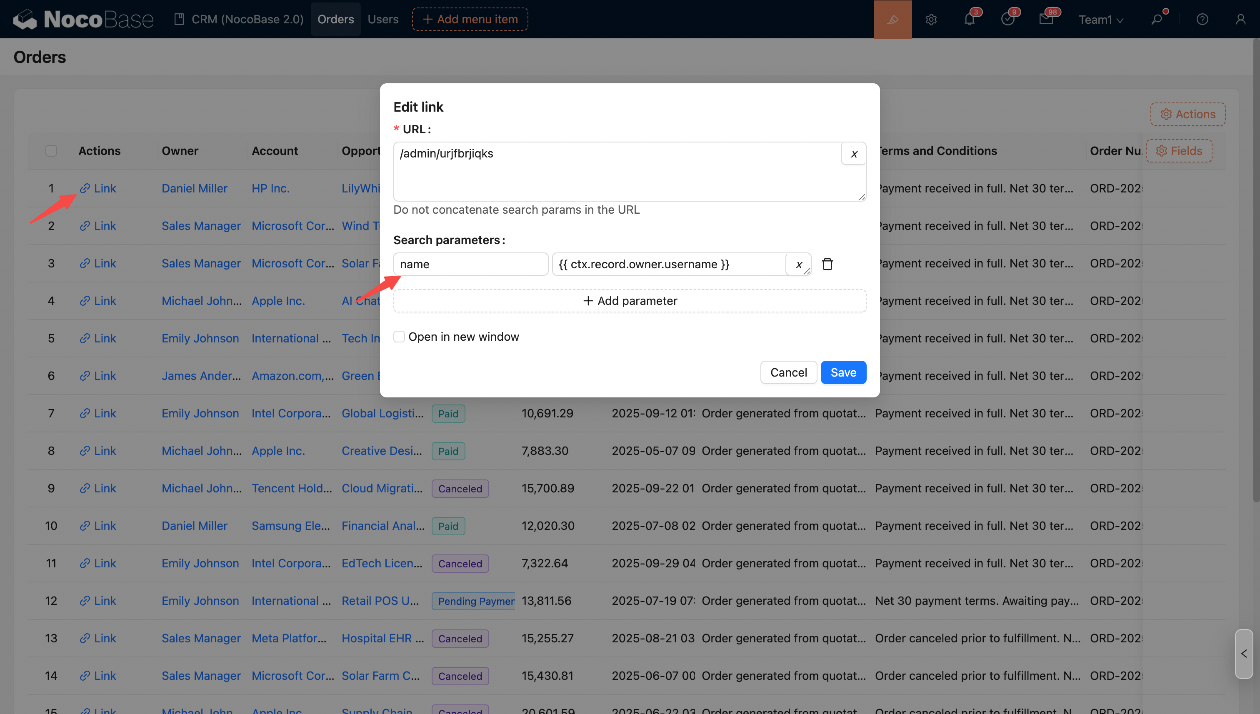Click the trash icon to delete the parameter
The height and width of the screenshot is (714, 1260).
[827, 265]
